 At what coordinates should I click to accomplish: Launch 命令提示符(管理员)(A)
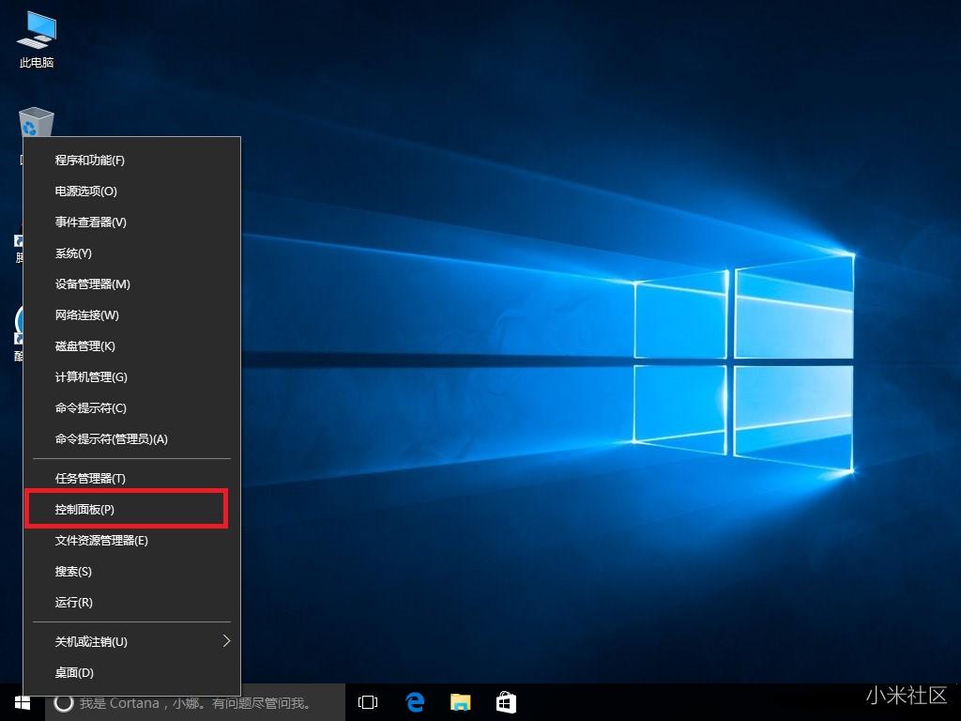point(112,439)
